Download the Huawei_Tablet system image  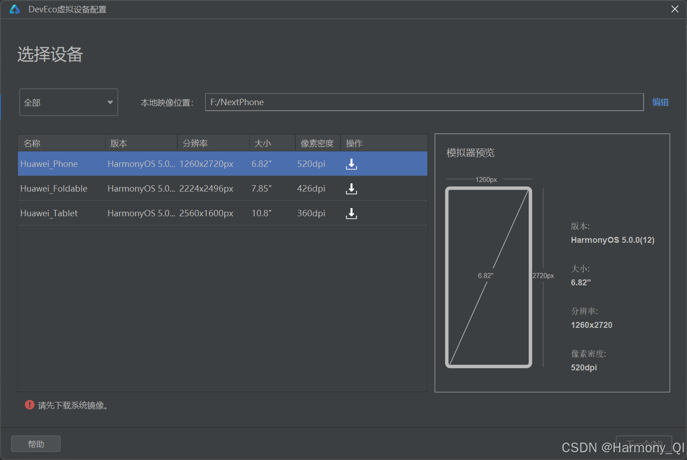point(351,214)
